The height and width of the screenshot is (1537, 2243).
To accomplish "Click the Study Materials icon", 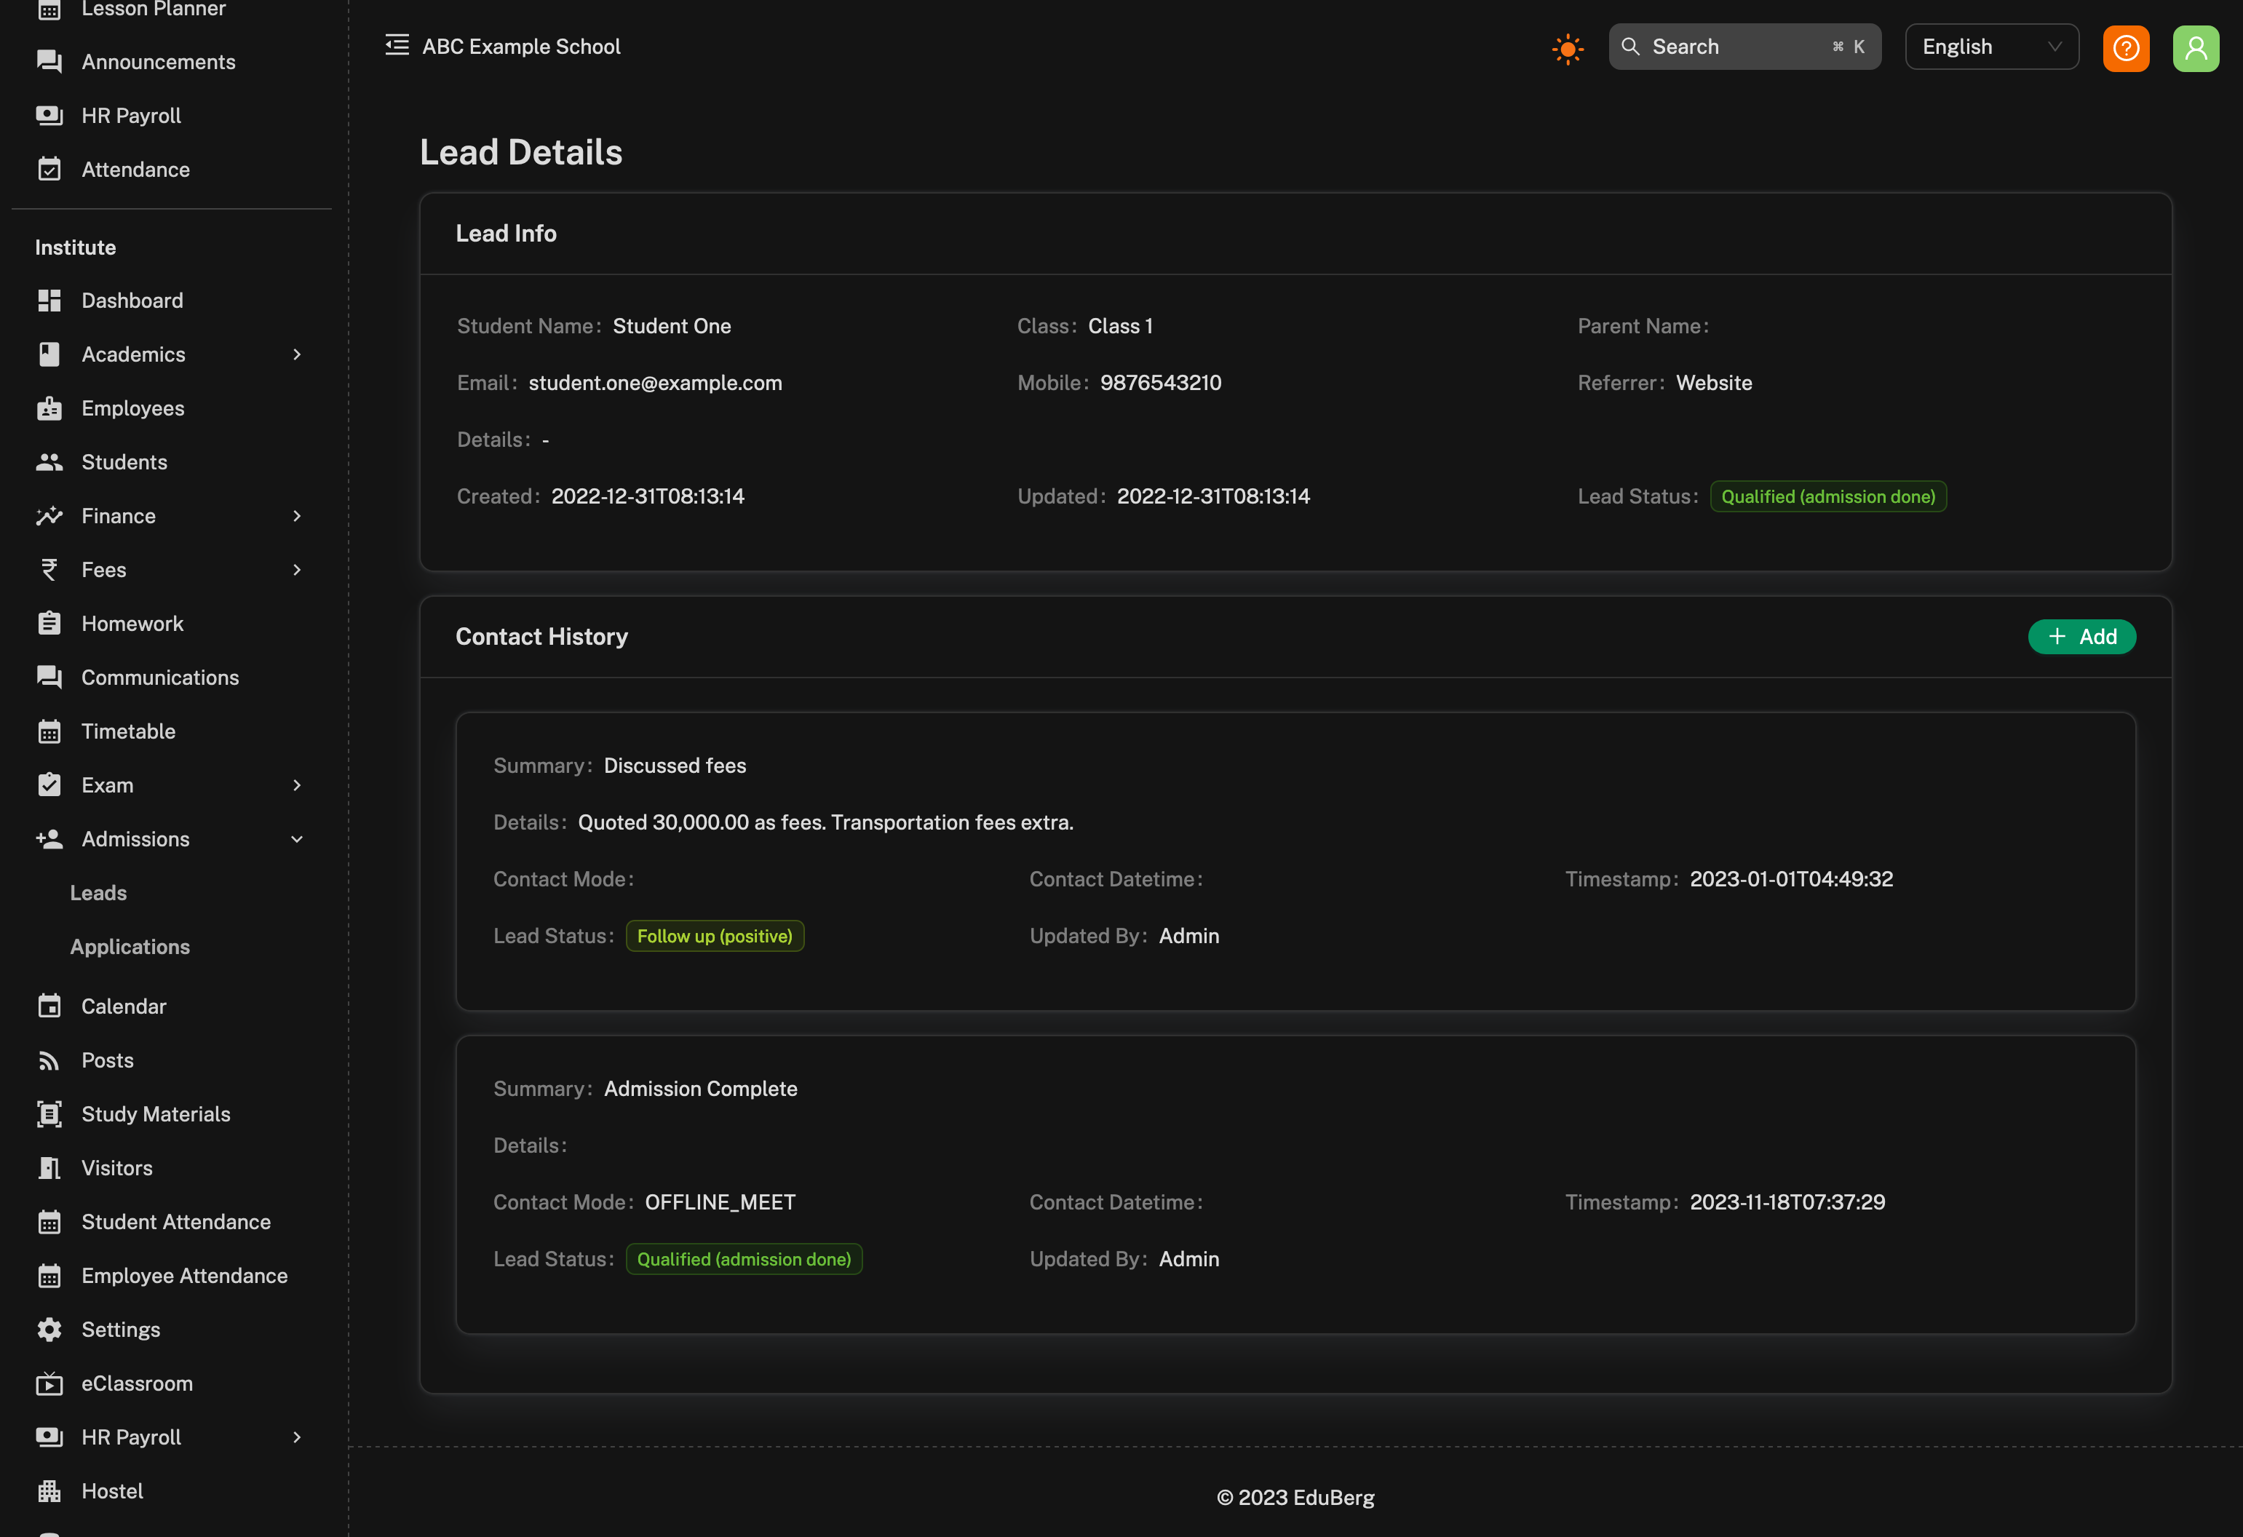I will [49, 1114].
